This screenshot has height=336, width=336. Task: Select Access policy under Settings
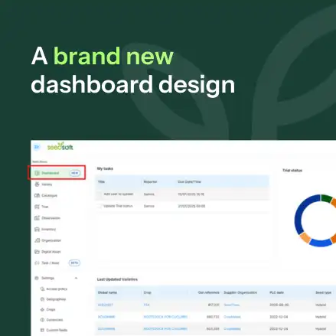coord(54,289)
